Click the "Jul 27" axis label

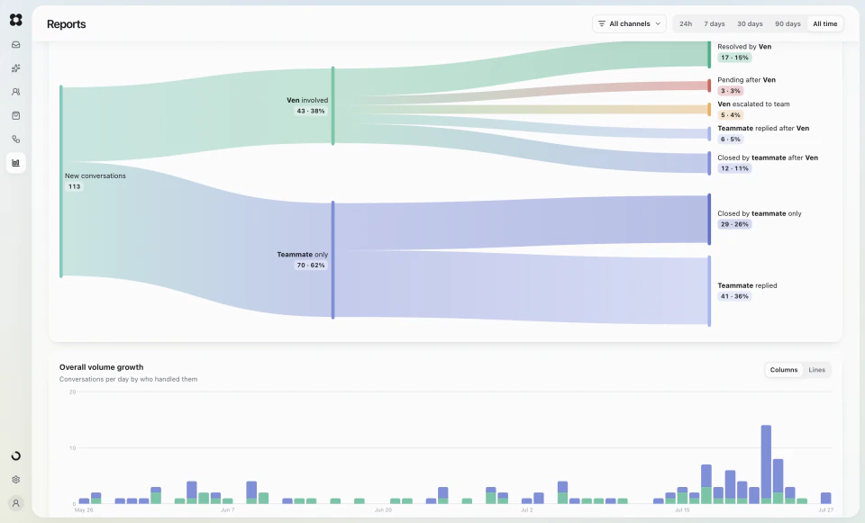click(826, 510)
